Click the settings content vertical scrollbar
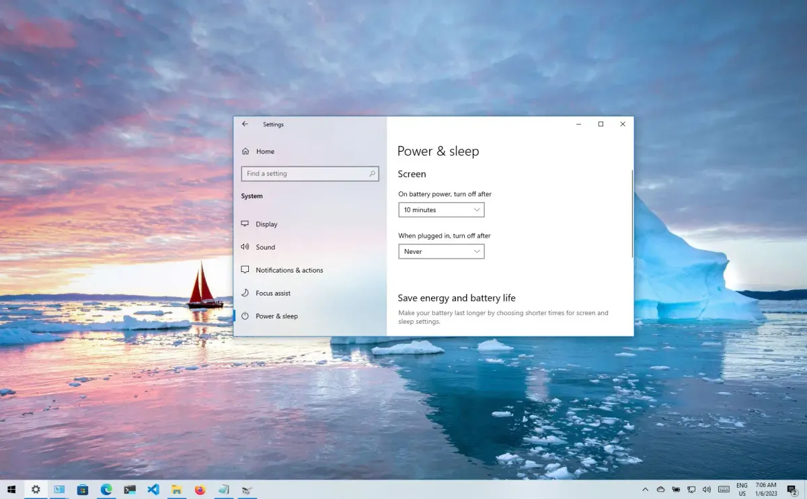The width and height of the screenshot is (807, 499). 632,214
